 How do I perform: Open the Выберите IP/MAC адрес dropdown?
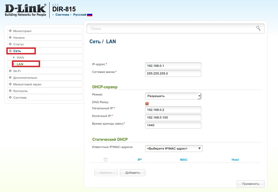pos(173,148)
